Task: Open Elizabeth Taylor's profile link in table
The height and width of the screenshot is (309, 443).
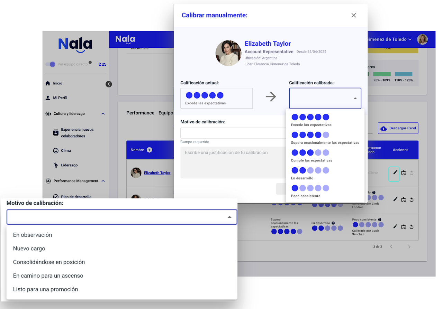Action: [x=157, y=172]
